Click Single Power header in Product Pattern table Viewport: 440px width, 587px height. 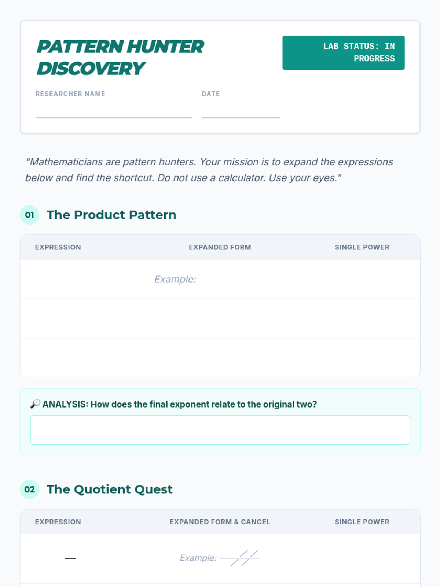click(x=362, y=247)
